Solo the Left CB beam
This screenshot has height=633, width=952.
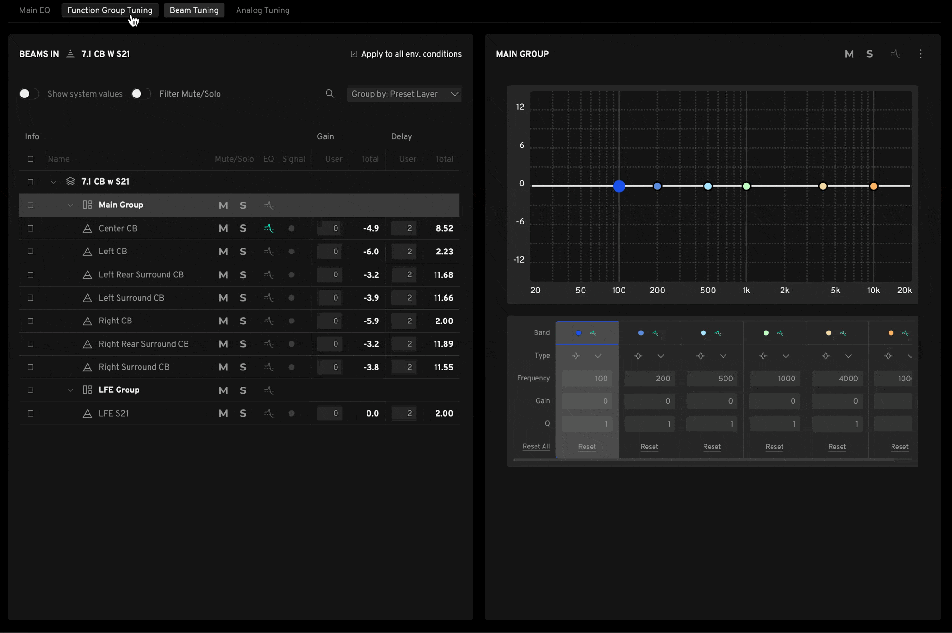point(243,252)
